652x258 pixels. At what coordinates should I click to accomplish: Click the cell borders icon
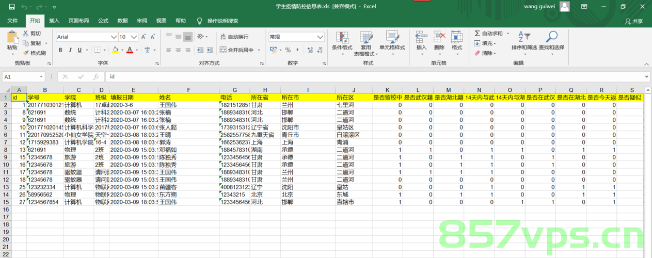tap(96, 50)
